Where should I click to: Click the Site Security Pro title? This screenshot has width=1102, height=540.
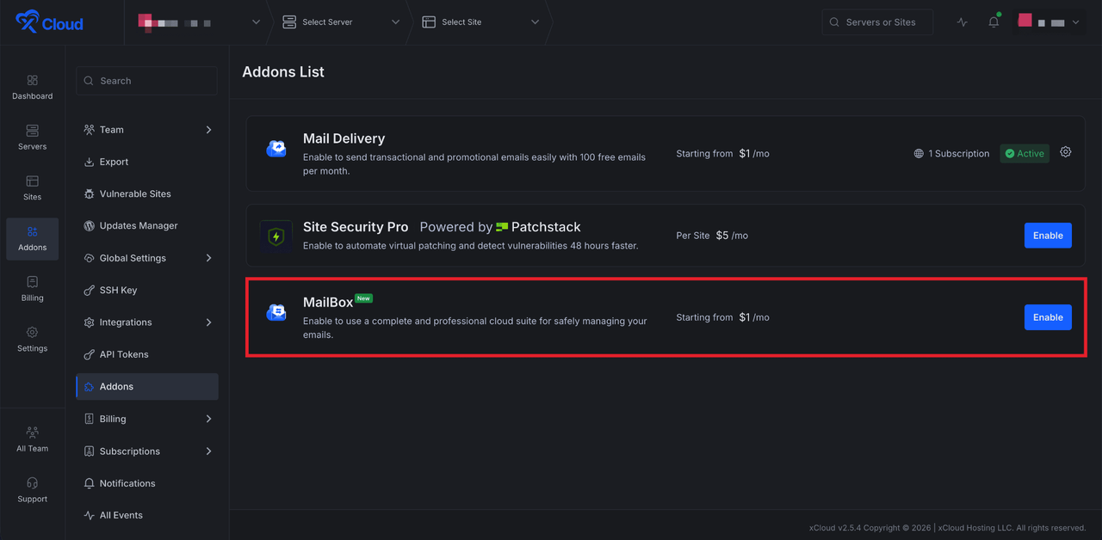(x=356, y=227)
